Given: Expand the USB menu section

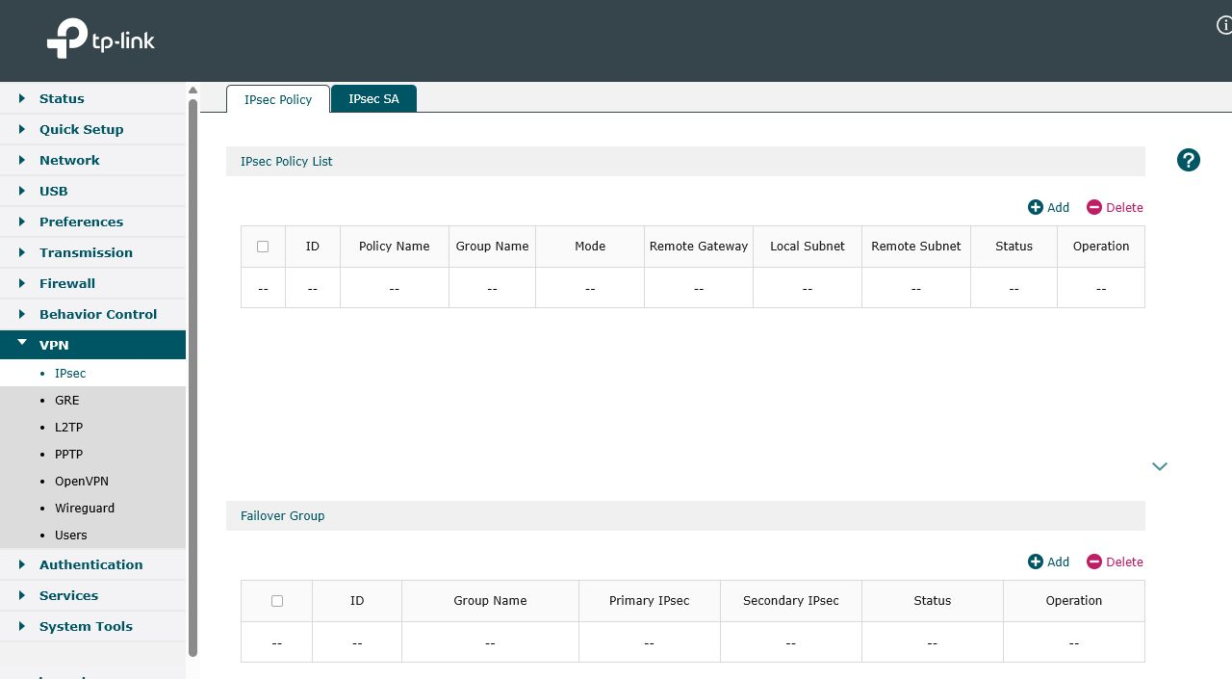Looking at the screenshot, I should tap(92, 191).
